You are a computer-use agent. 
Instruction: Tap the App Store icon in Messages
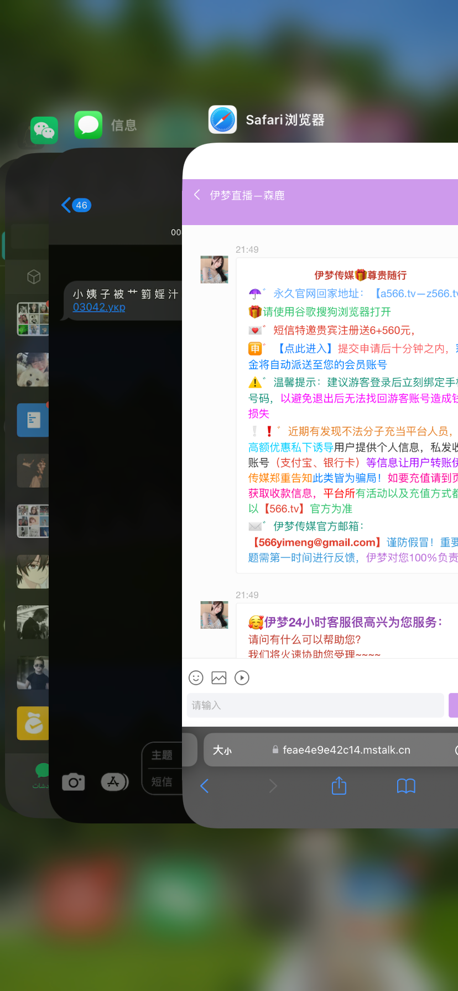(x=114, y=781)
